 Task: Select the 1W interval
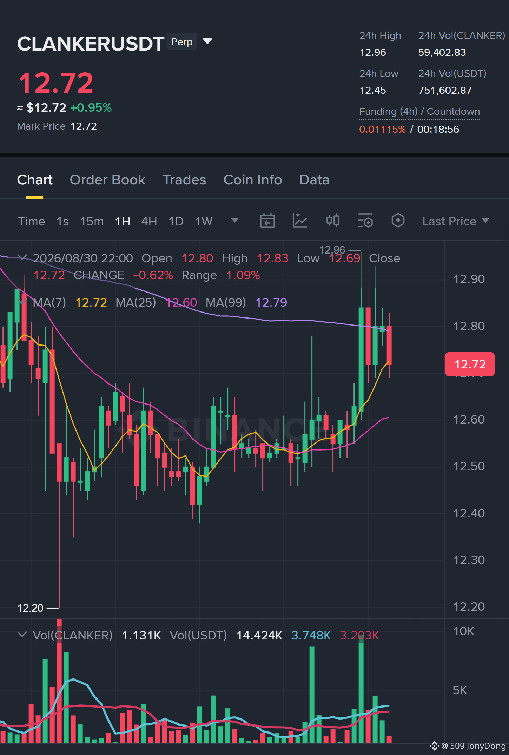tap(204, 221)
